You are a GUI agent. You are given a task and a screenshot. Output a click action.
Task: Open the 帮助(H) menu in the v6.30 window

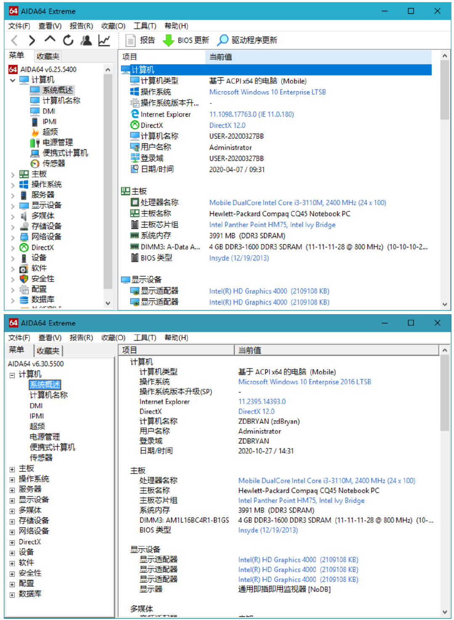click(x=176, y=338)
